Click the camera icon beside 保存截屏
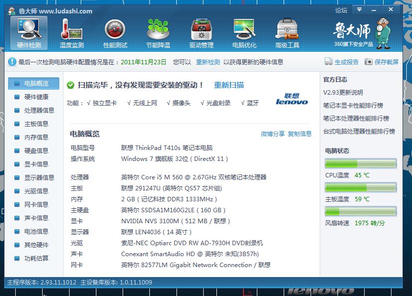Screen dimensions: 412x296 [x=369, y=62]
